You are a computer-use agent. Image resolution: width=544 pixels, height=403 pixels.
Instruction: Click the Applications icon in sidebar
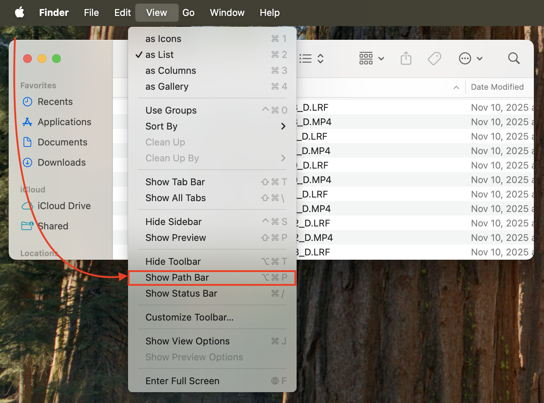tap(27, 122)
